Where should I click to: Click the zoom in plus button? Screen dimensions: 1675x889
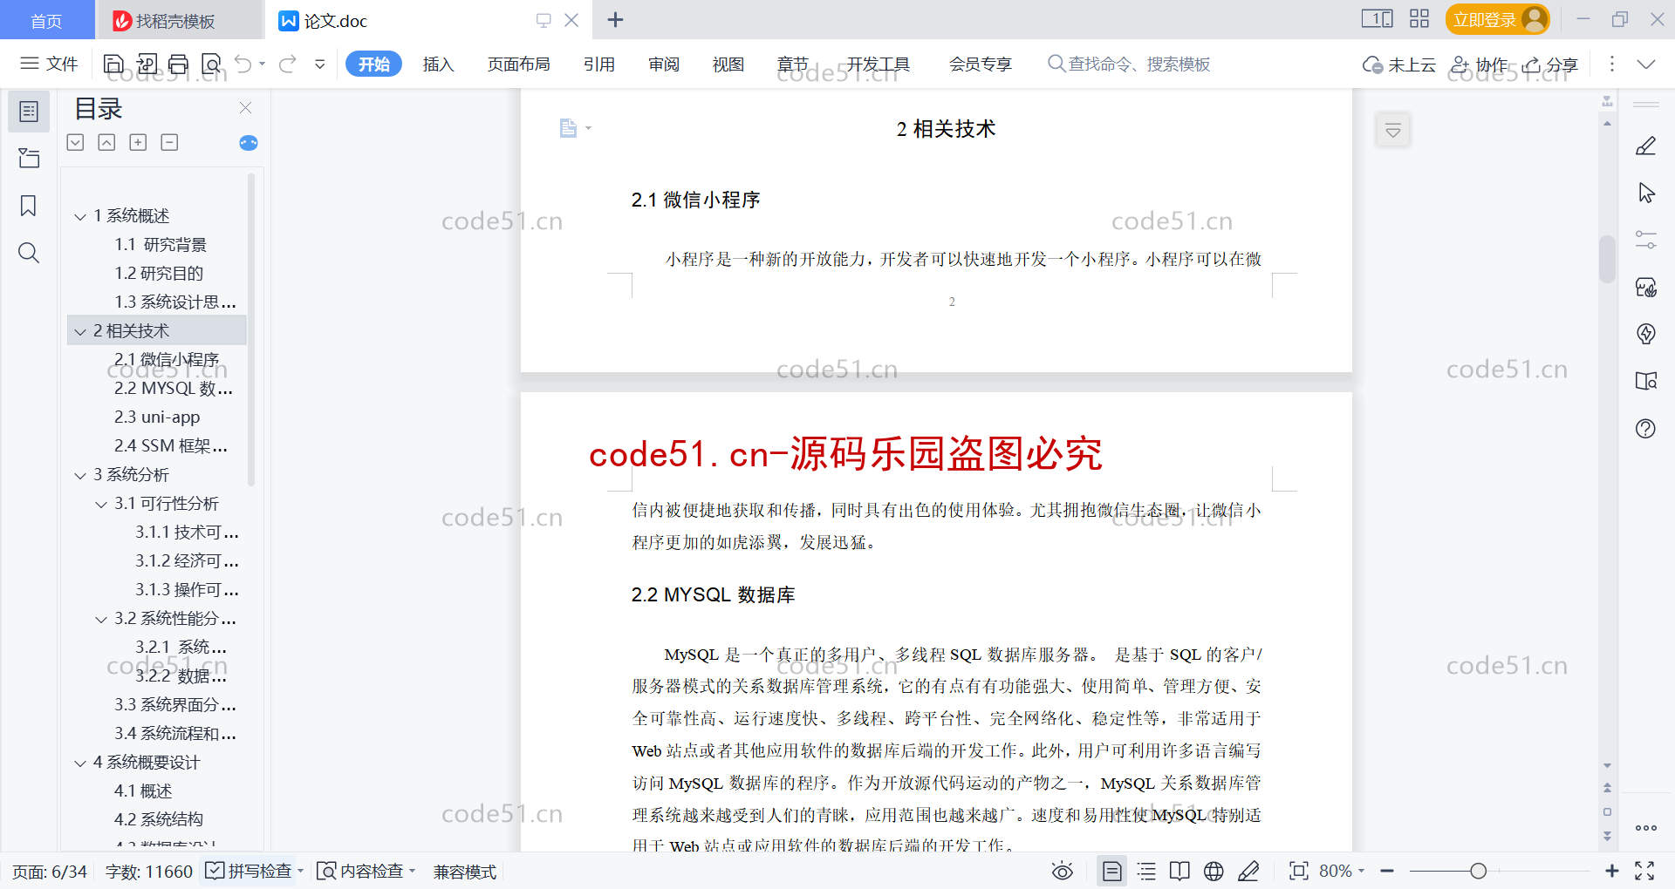(x=1611, y=871)
